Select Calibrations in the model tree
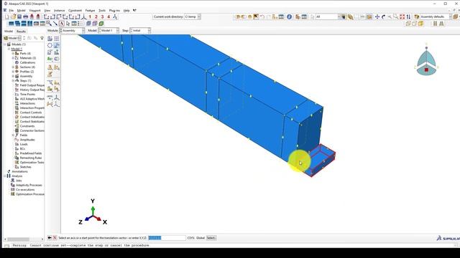This screenshot has height=258, width=460. tap(27, 62)
